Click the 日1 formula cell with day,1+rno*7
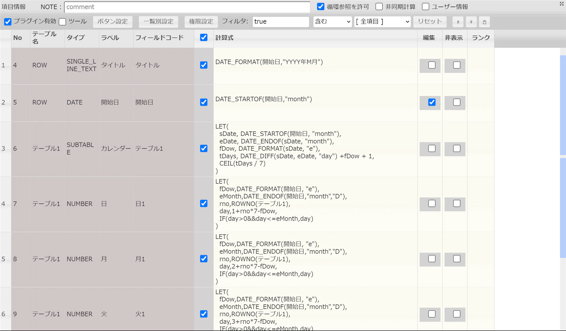This screenshot has height=331, width=566. click(x=315, y=204)
